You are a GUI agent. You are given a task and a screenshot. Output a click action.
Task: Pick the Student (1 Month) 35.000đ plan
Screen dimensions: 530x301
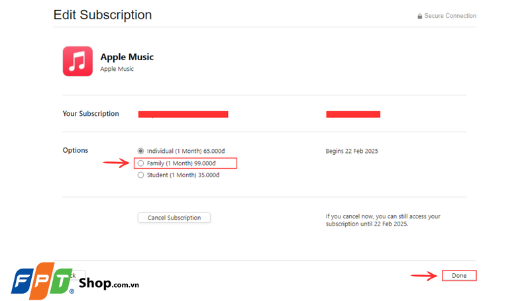click(140, 175)
